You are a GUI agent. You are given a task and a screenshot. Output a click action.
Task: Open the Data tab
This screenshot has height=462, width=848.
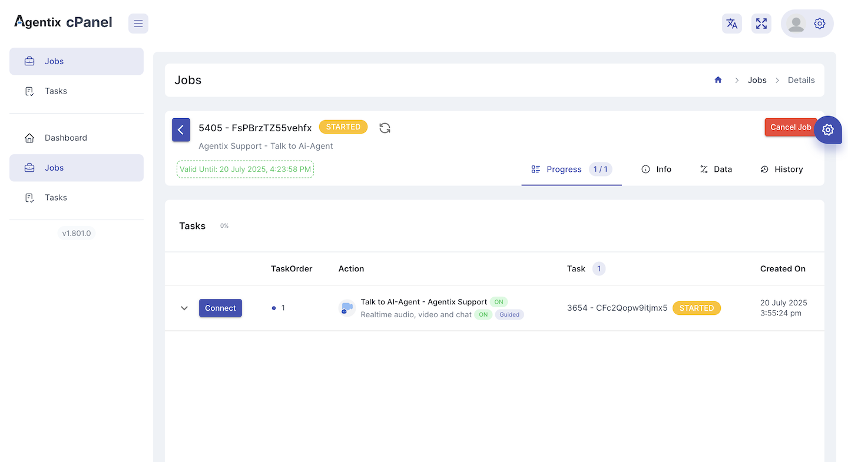coord(716,169)
